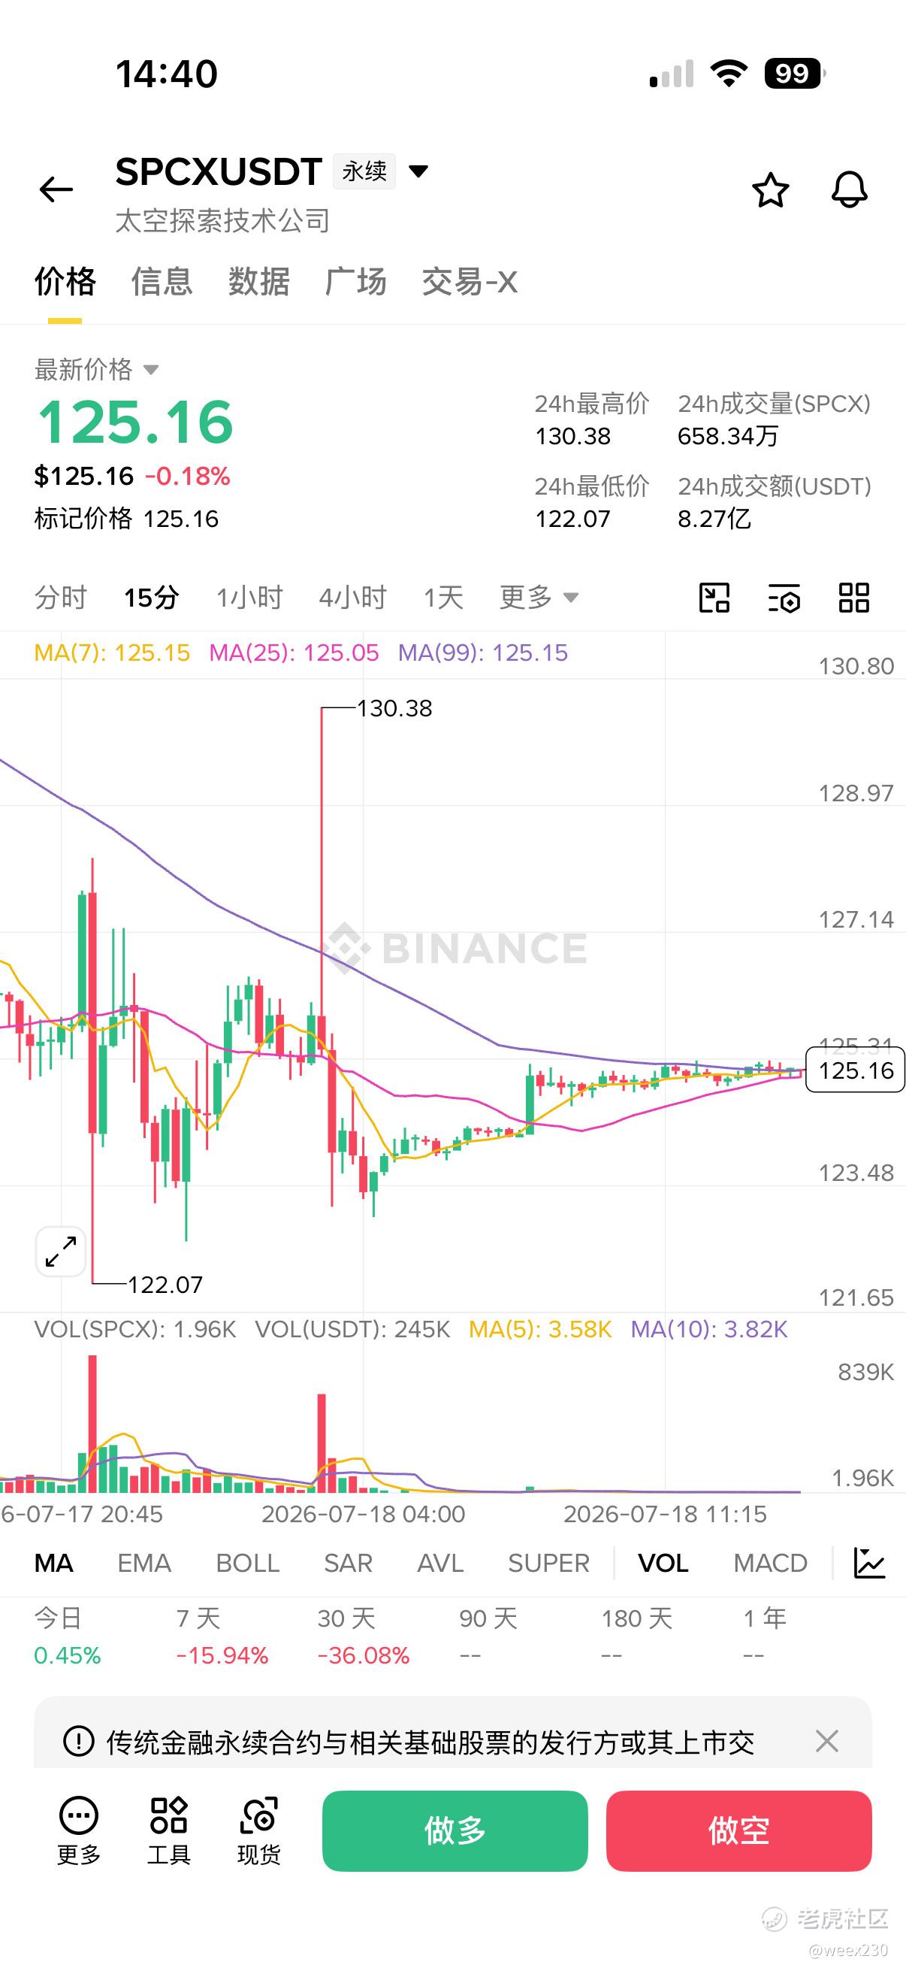The width and height of the screenshot is (906, 1971).
Task: Toggle the VOL sub-indicator
Action: pyautogui.click(x=663, y=1562)
